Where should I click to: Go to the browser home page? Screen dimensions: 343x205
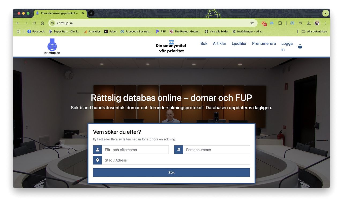tap(42, 23)
